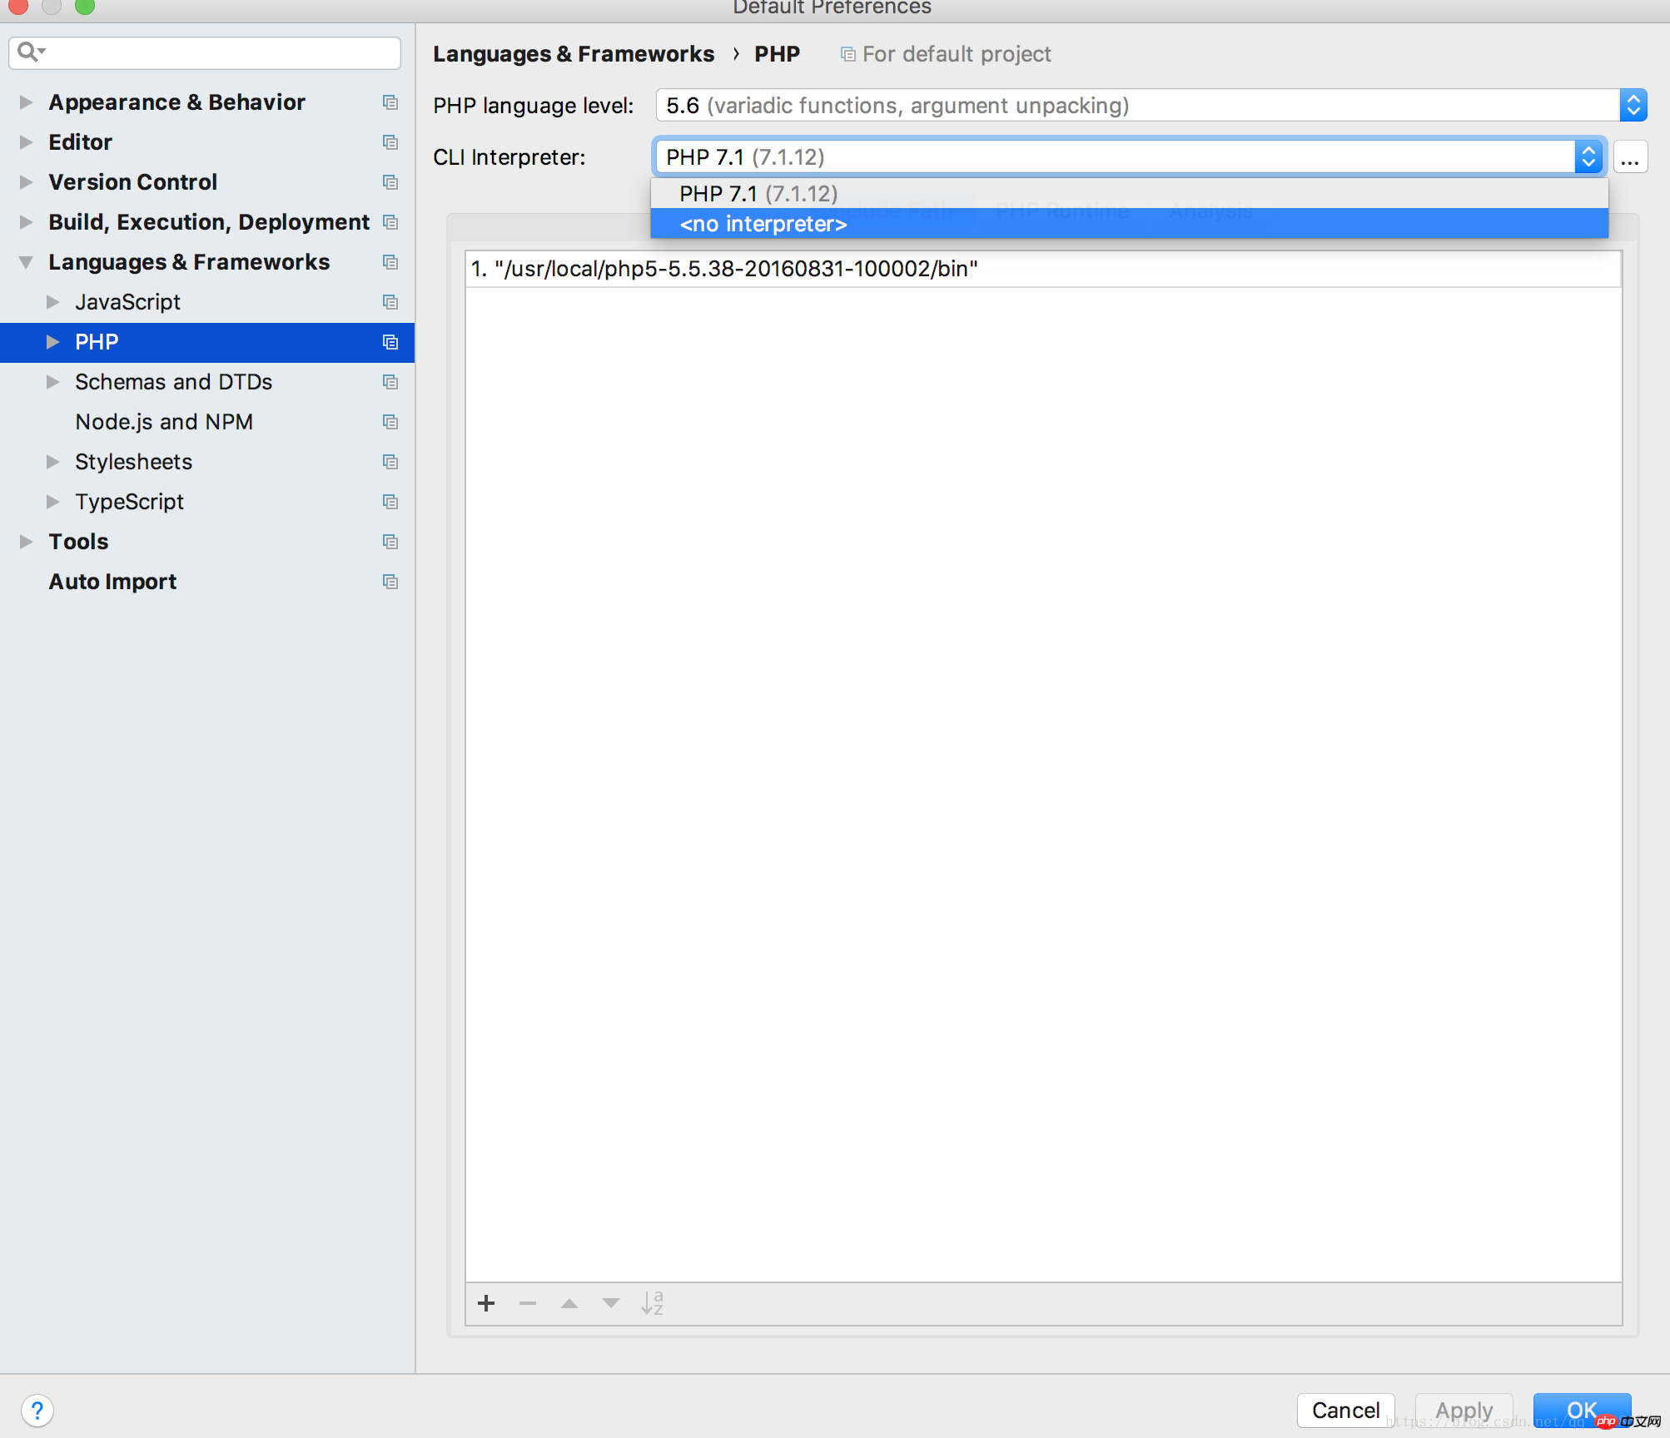Click the search magnifier icon
Viewport: 1670px width, 1438px height.
point(29,52)
